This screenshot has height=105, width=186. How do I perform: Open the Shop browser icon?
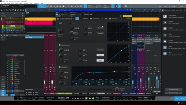click(165, 47)
